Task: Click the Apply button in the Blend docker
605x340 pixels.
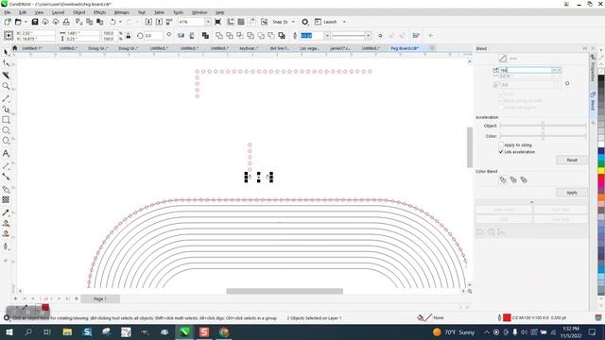Action: click(572, 193)
